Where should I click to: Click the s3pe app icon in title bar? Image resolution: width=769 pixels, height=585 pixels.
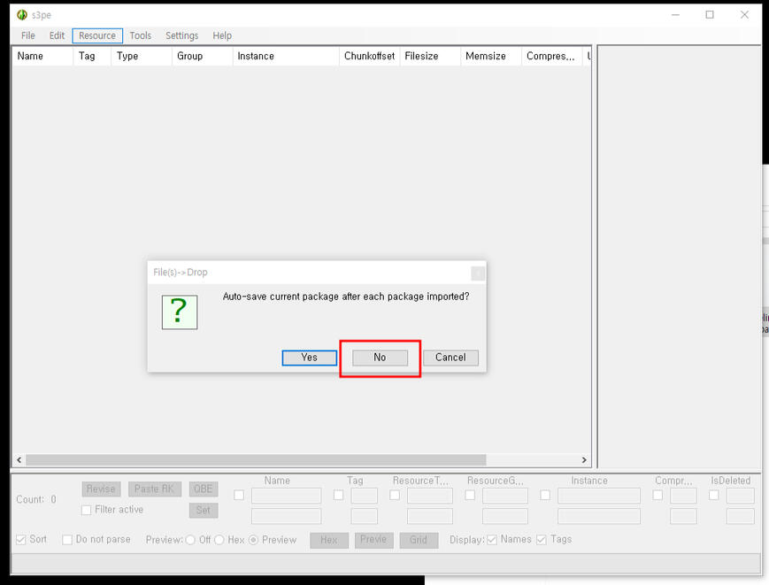22,15
